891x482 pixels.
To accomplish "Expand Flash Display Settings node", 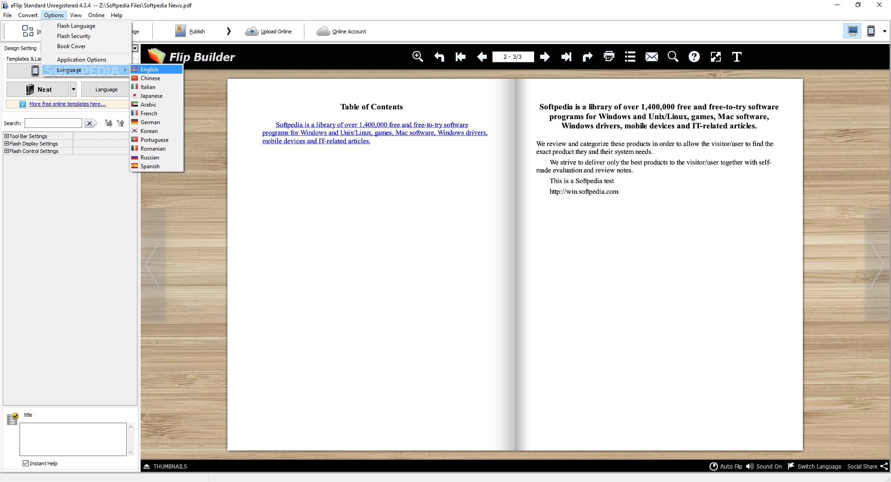I will click(x=7, y=144).
